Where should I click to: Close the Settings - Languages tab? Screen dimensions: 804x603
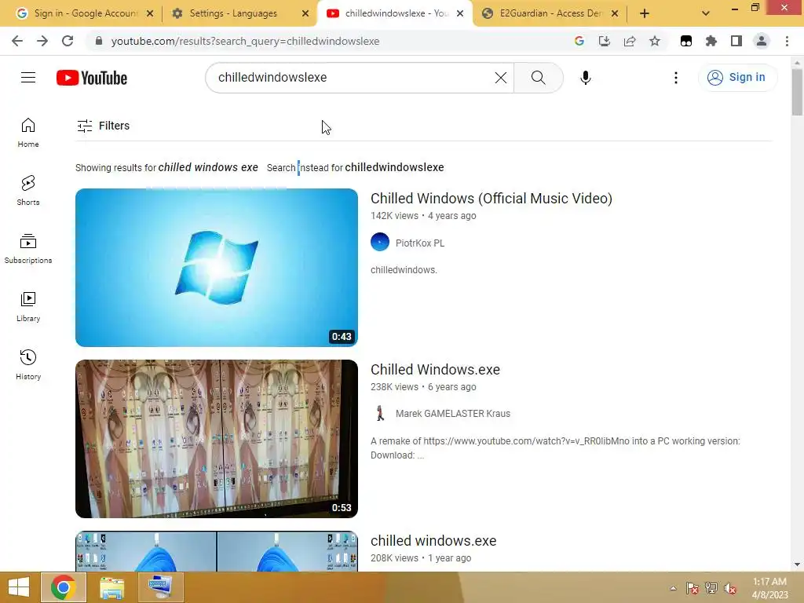[x=305, y=13]
